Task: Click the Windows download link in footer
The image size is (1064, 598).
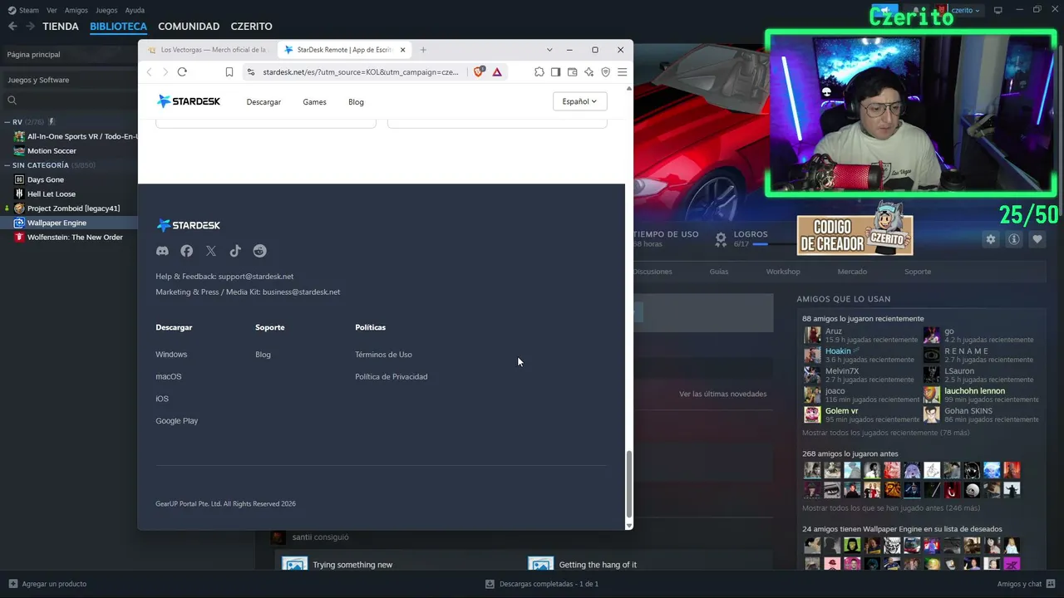Action: point(171,355)
